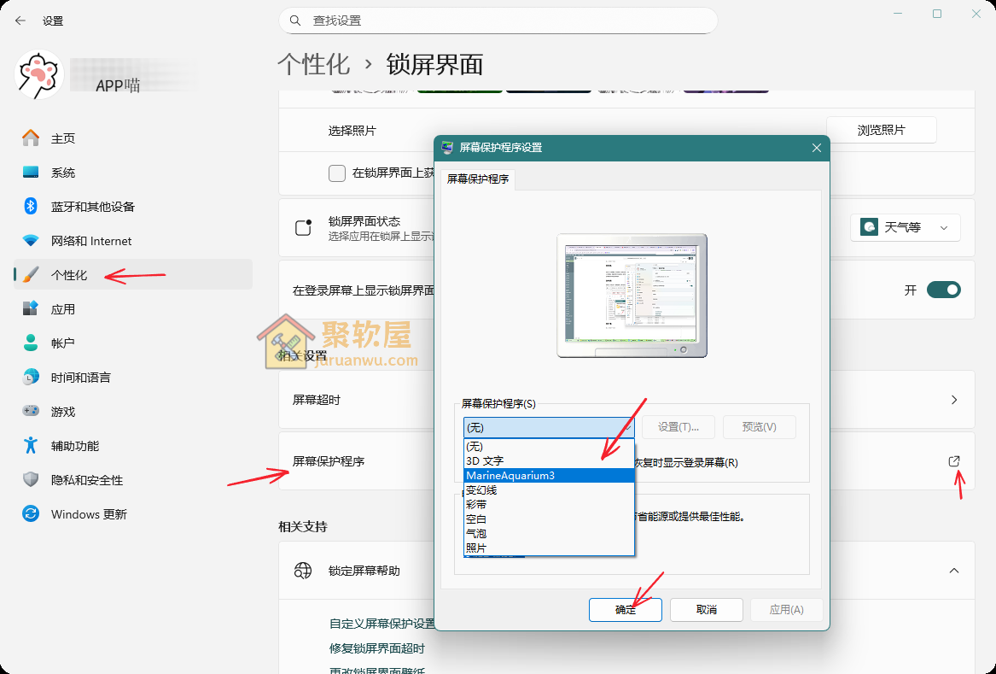
Task: Open the 天气等 lock screen status dropdown
Action: point(905,227)
